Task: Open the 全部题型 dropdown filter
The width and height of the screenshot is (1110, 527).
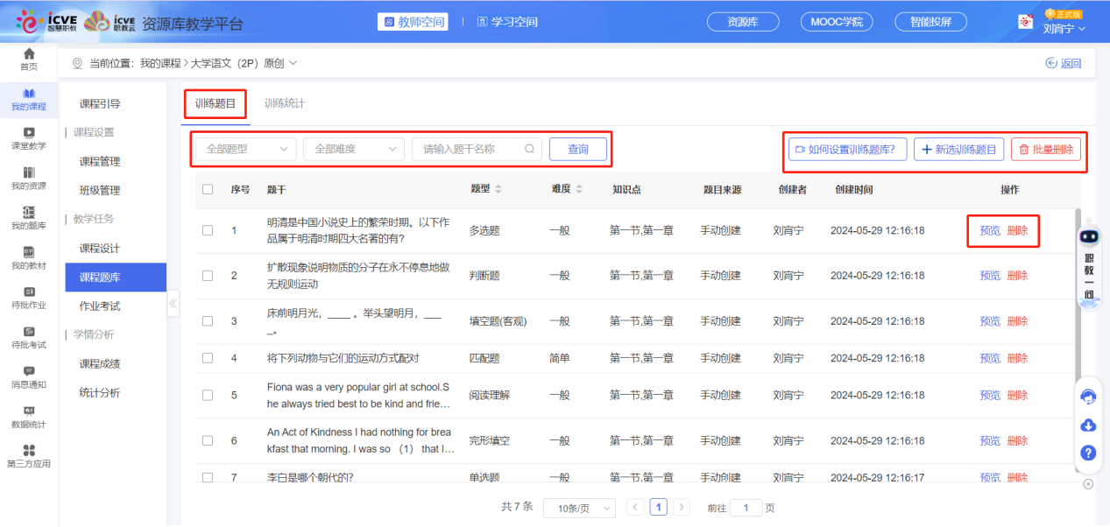Action: (x=245, y=149)
